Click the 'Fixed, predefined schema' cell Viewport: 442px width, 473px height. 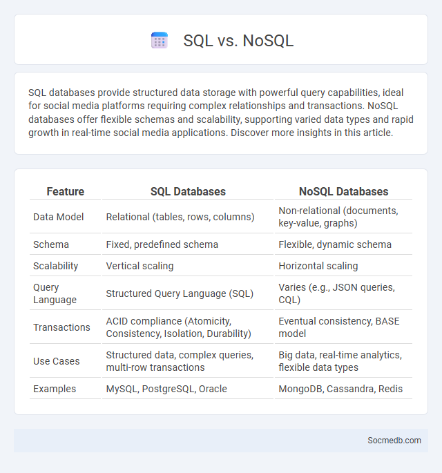click(x=188, y=244)
